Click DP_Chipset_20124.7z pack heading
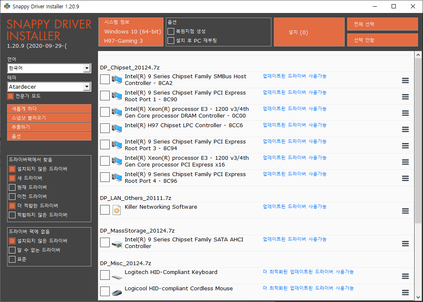The height and width of the screenshot is (302, 423). pyautogui.click(x=130, y=68)
